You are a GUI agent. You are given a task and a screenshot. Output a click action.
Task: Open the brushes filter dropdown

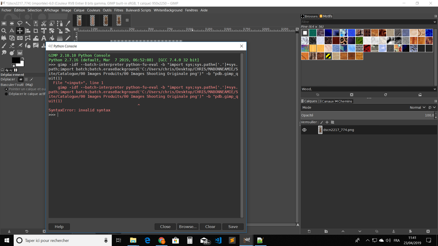pyautogui.click(x=435, y=22)
